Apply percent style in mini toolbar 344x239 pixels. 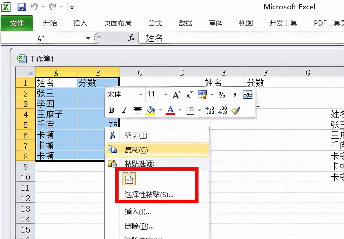222,95
